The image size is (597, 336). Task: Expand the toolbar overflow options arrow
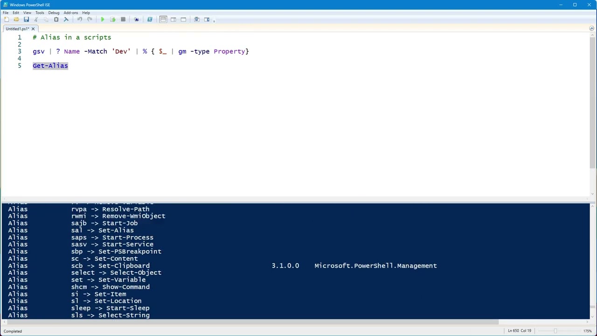[x=214, y=21]
